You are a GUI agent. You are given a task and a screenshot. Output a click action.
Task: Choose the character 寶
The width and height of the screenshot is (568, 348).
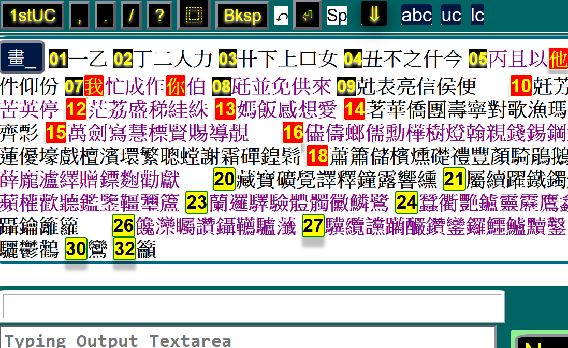pos(266,179)
